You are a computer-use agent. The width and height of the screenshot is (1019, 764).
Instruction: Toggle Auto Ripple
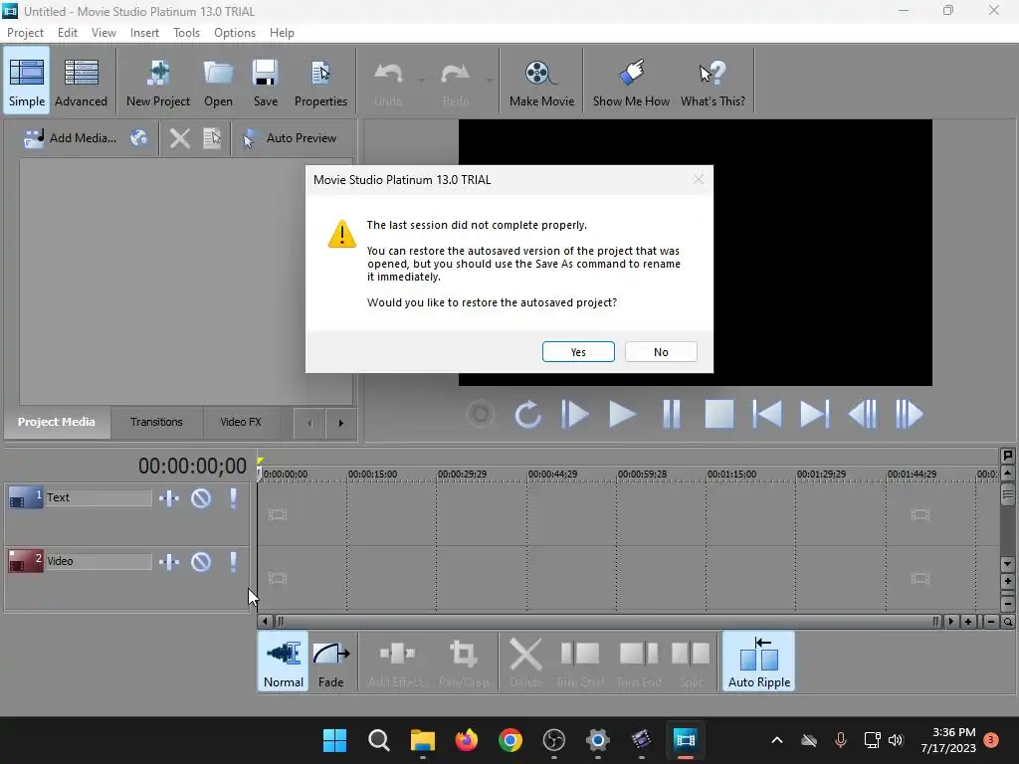click(x=759, y=662)
